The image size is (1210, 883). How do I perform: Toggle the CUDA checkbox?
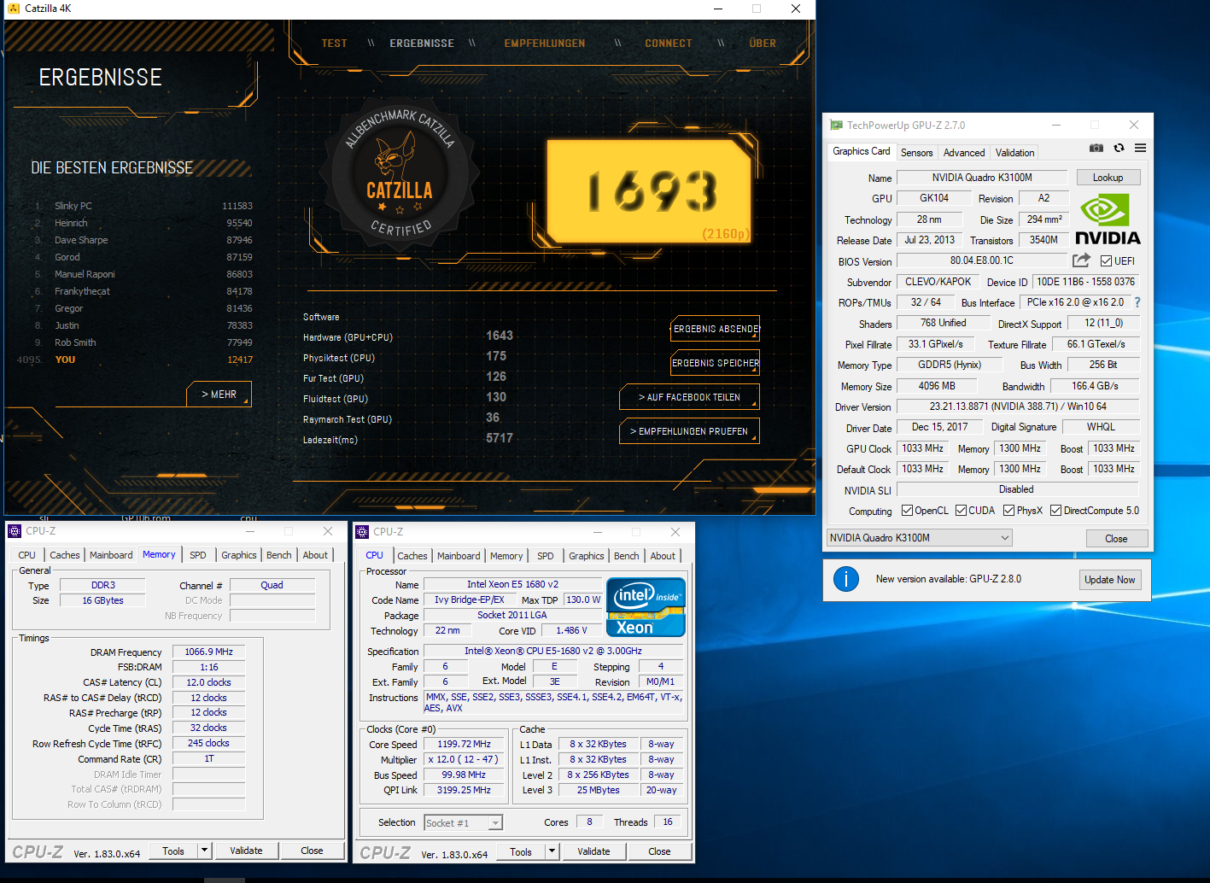click(961, 511)
